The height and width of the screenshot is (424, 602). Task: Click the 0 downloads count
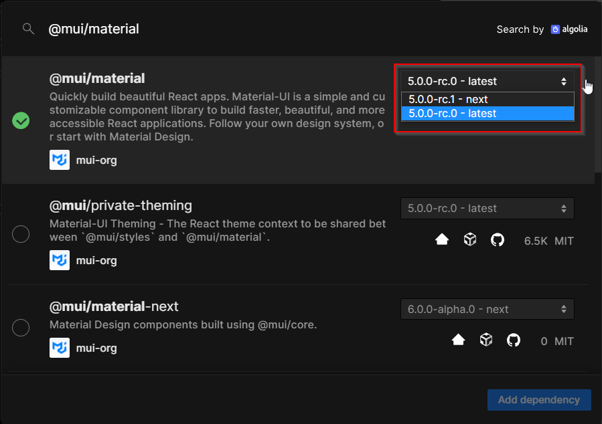pyautogui.click(x=544, y=342)
